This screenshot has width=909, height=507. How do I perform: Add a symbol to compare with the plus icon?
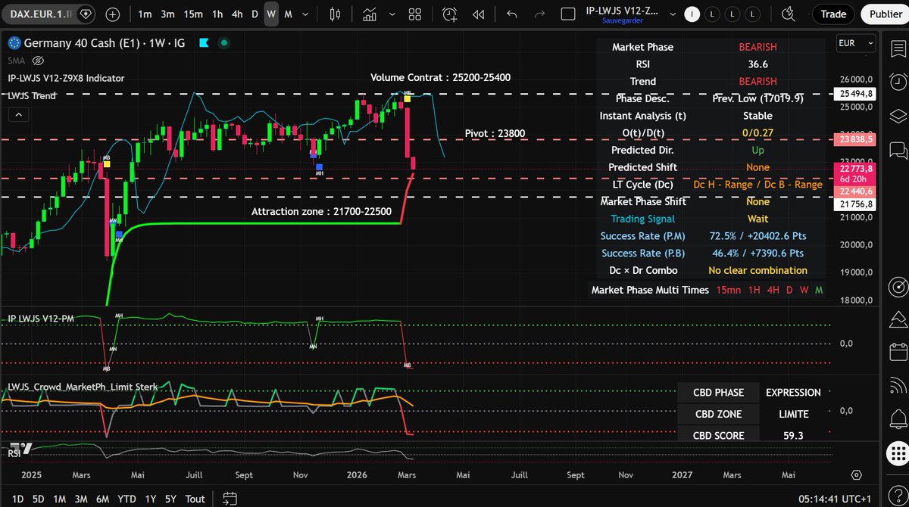point(113,14)
